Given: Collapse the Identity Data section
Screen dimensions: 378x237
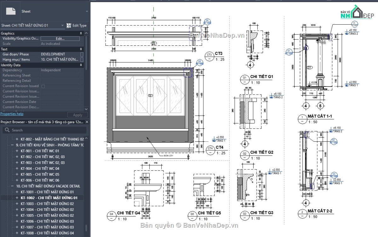Looking at the screenshot, I should pos(81,65).
